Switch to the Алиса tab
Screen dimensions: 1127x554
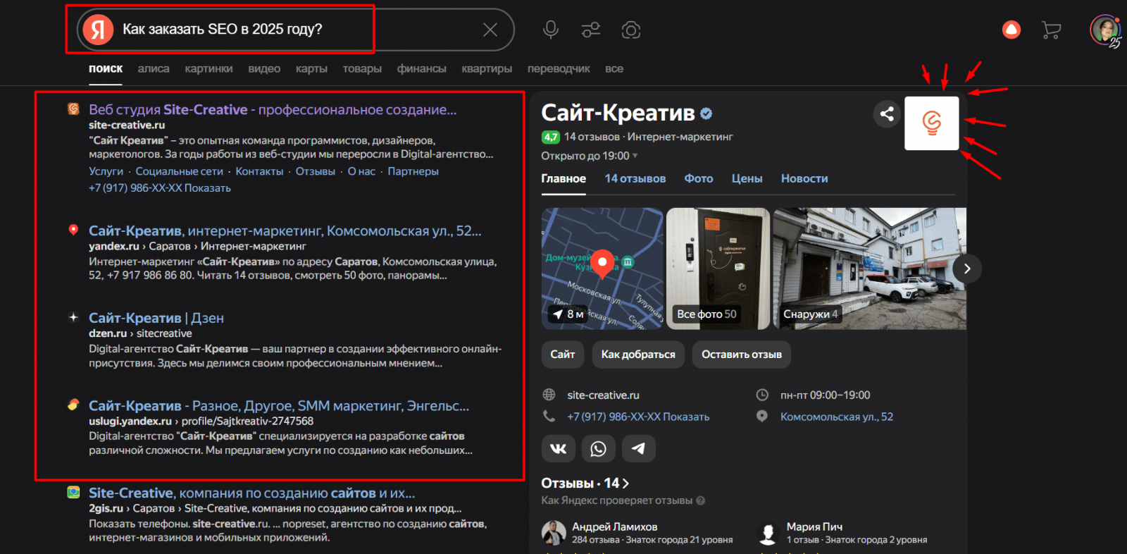point(154,68)
